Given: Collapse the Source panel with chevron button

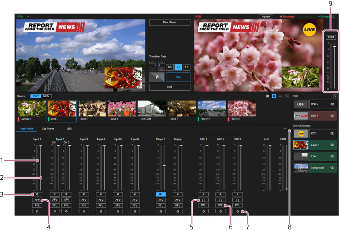Looking at the screenshot, I should 287,96.
